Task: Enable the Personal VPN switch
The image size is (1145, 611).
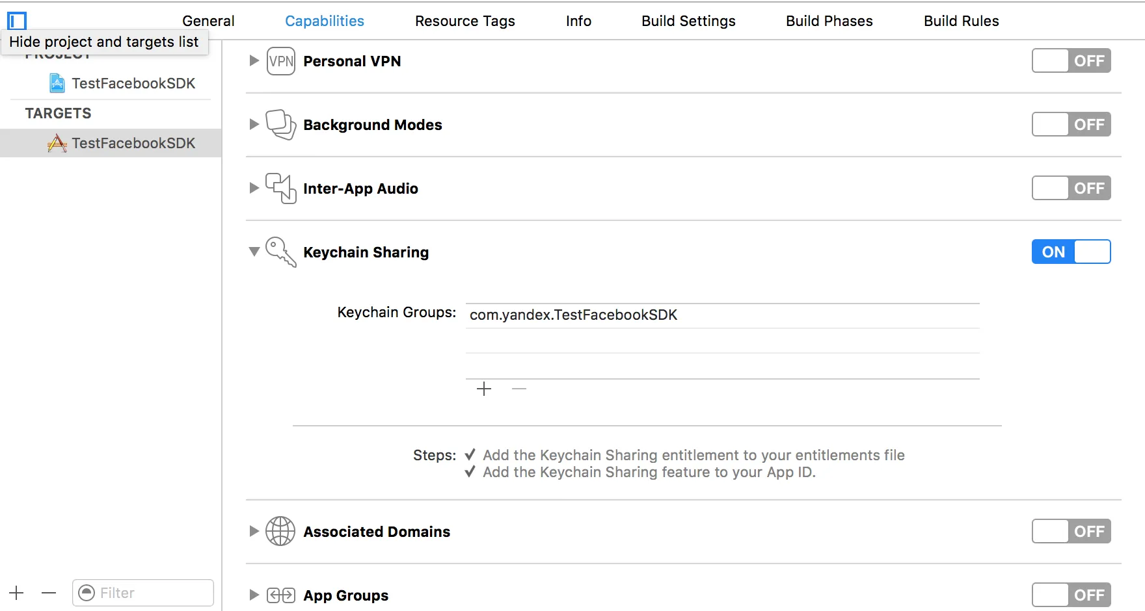Action: click(x=1071, y=61)
